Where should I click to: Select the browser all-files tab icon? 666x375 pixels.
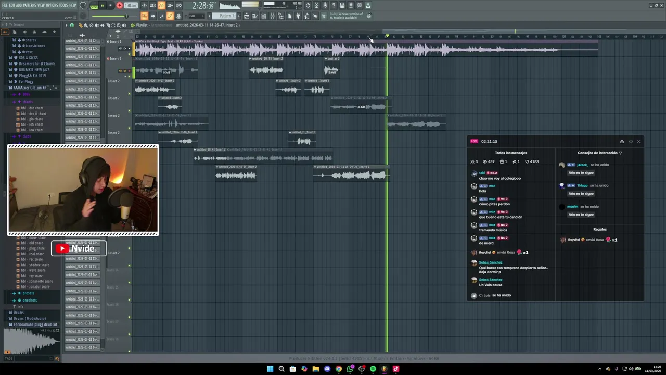5,32
